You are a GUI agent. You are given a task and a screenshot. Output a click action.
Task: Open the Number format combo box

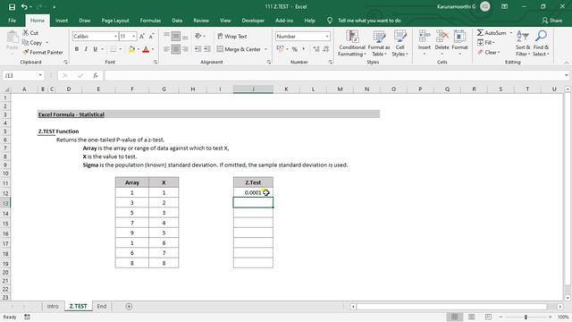(303, 36)
